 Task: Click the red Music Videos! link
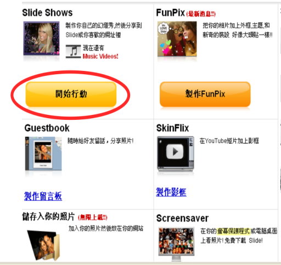[100, 56]
